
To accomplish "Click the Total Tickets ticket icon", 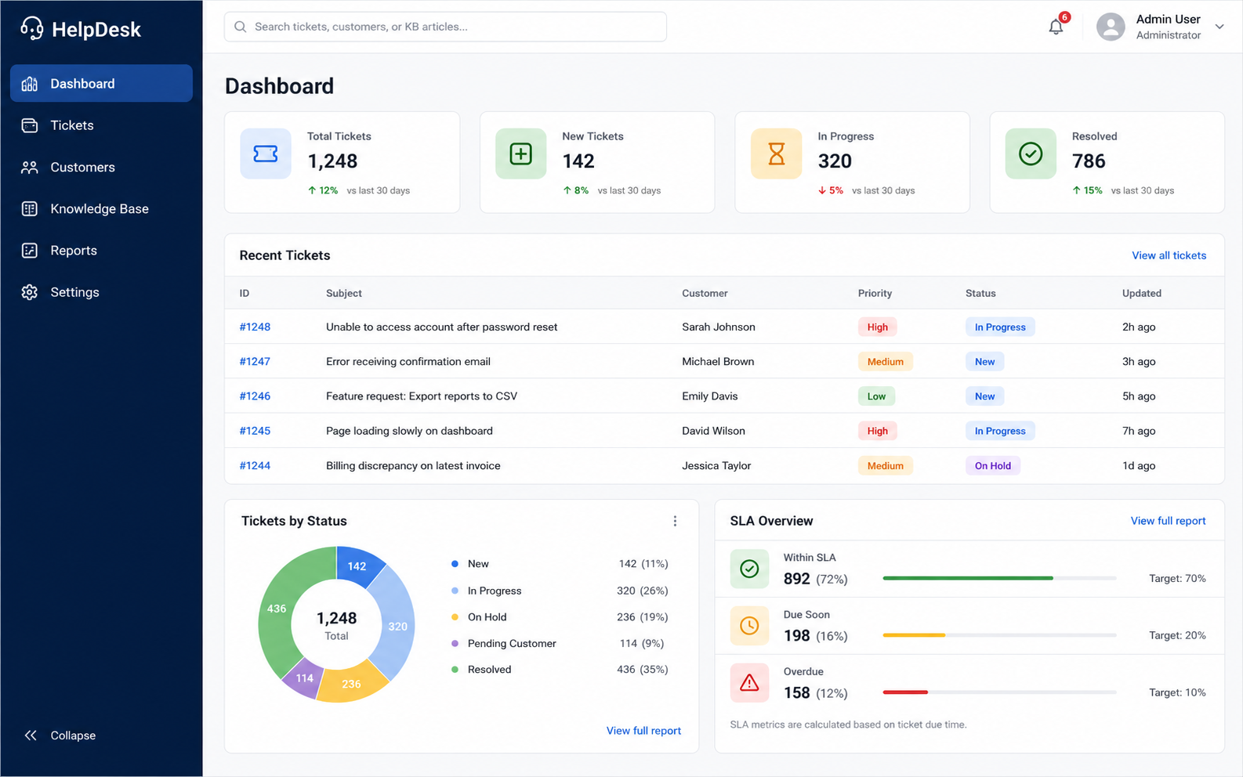I will coord(266,154).
